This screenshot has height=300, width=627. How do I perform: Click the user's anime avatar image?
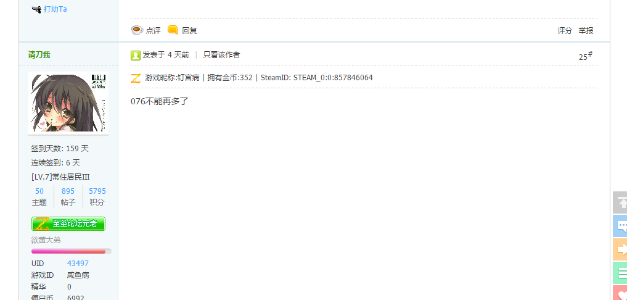click(x=68, y=103)
